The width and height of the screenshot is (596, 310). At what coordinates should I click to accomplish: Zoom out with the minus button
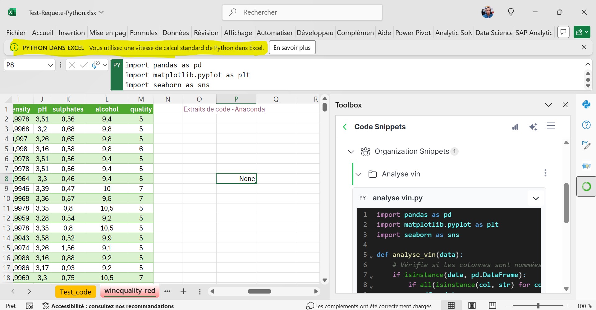coord(508,306)
